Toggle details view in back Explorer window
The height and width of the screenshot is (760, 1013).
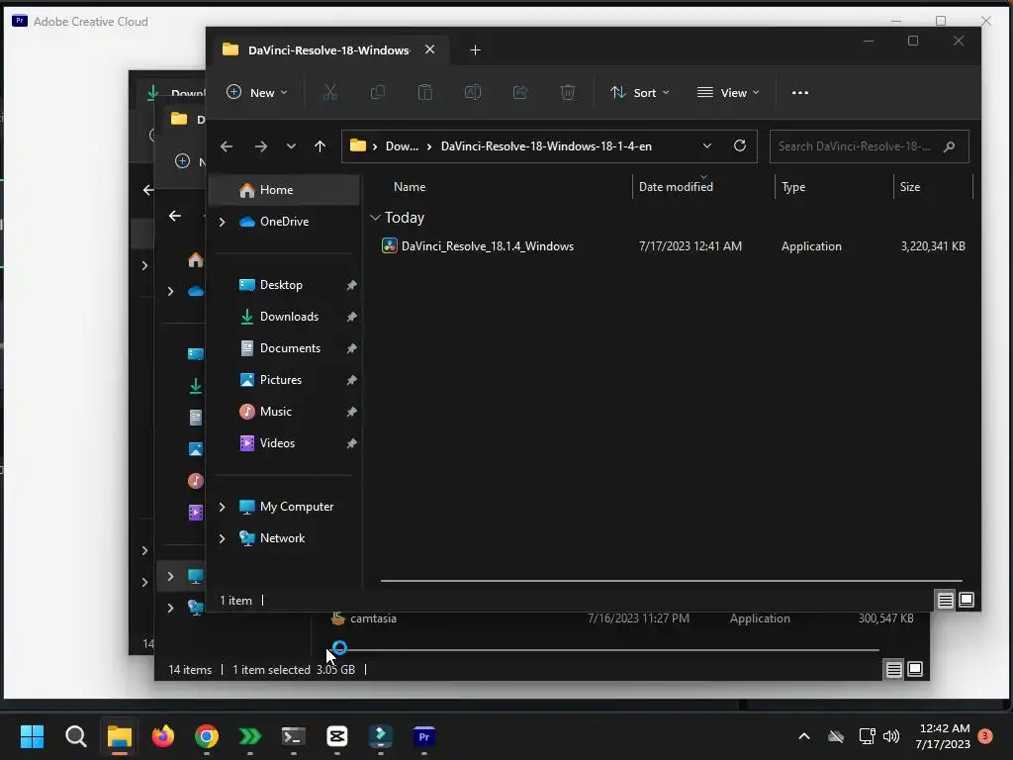coord(893,670)
